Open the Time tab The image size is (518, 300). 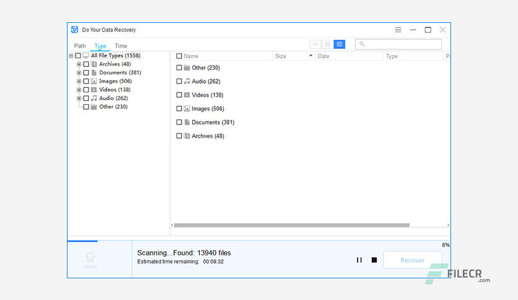(x=121, y=46)
